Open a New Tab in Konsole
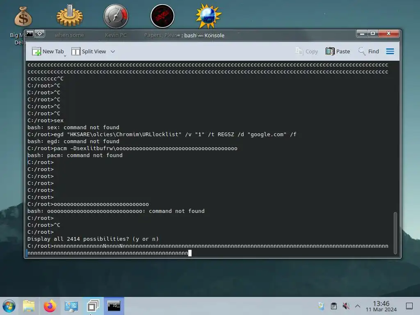This screenshot has width=420, height=315. click(48, 51)
